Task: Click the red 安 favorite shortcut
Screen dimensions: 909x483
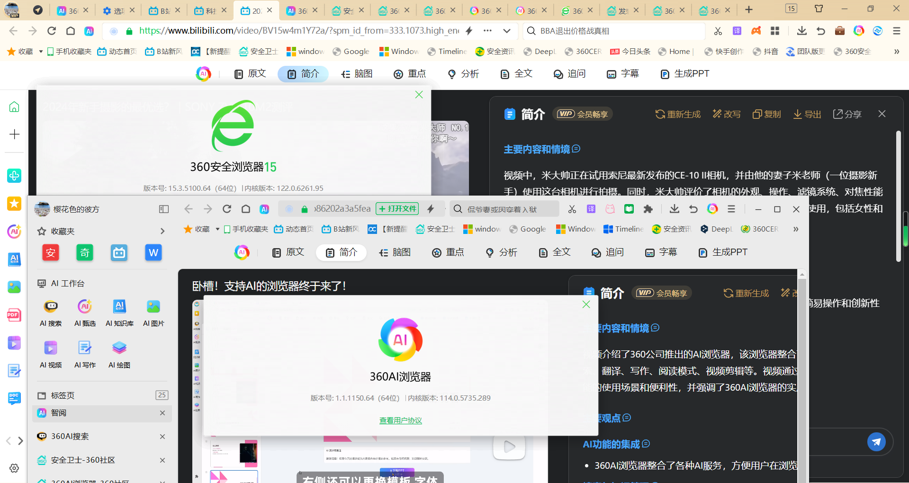Action: coord(51,252)
